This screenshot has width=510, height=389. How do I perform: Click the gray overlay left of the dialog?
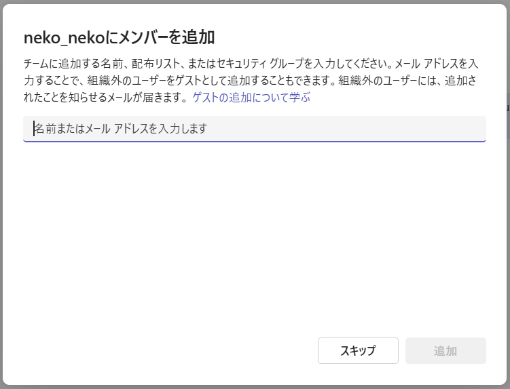(x=1, y=194)
